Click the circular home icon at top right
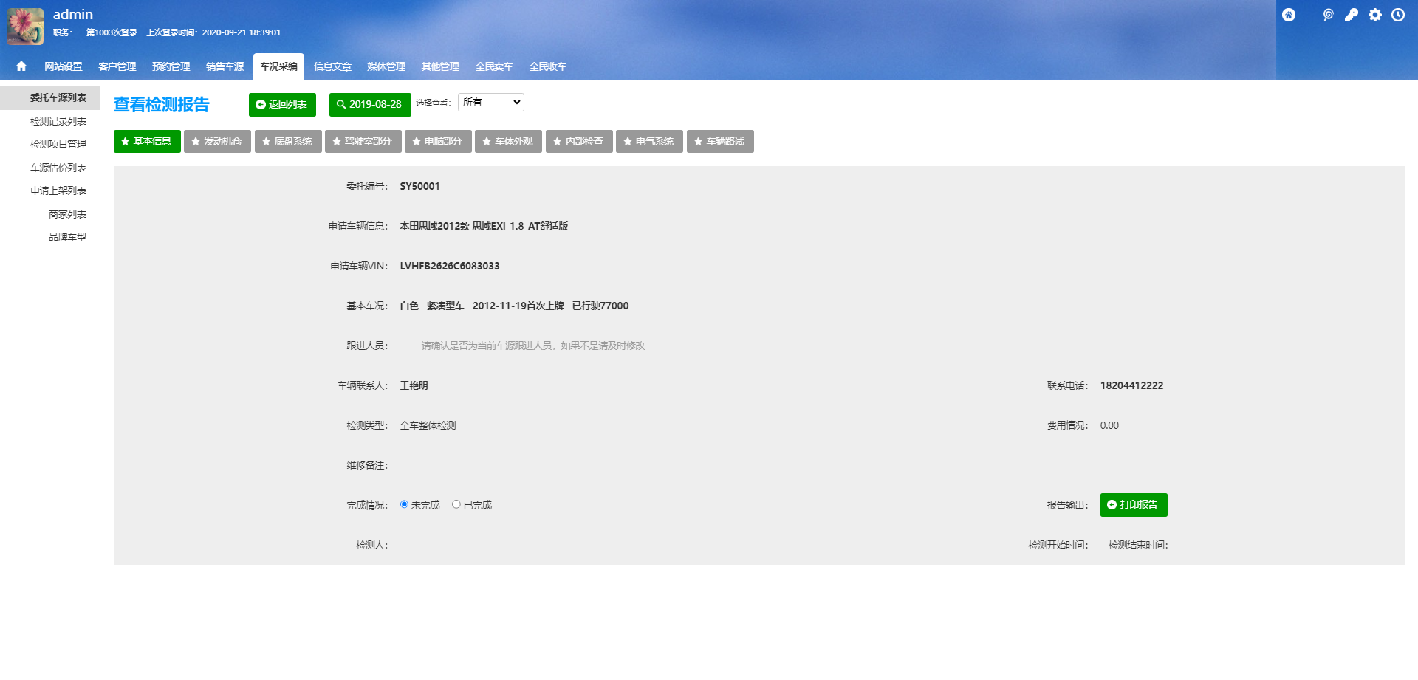 click(x=1289, y=16)
